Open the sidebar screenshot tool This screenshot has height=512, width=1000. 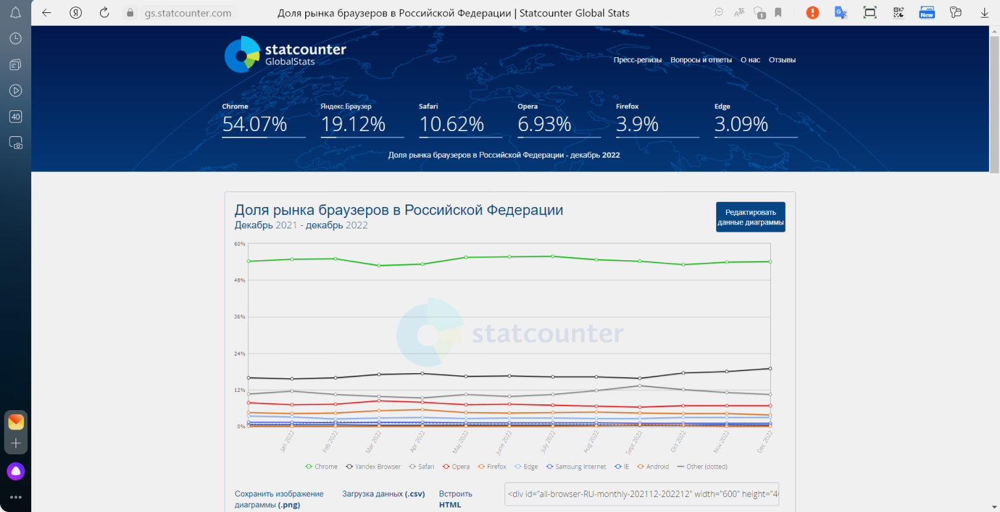tap(16, 143)
